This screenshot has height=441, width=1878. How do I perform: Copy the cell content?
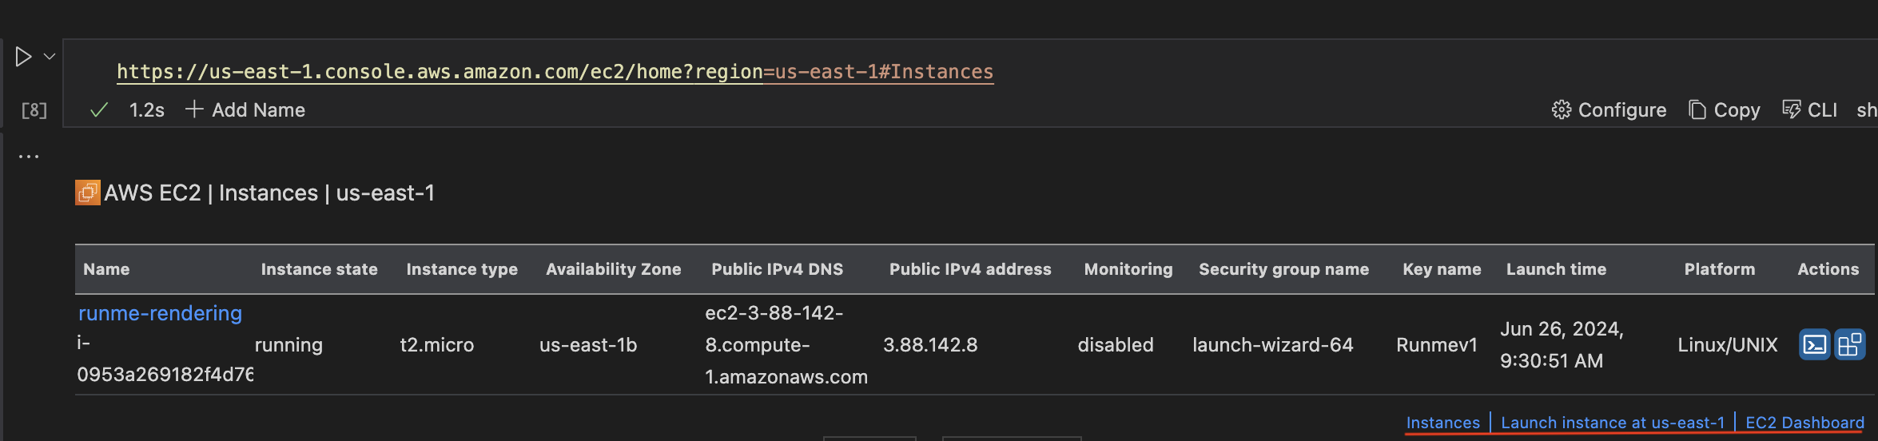[x=1725, y=110]
